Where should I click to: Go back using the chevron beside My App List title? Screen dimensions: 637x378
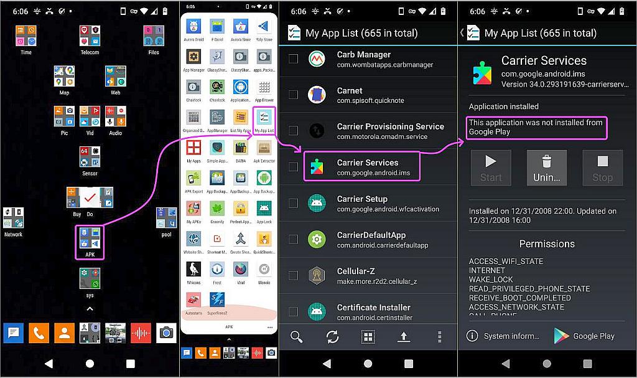tap(462, 32)
